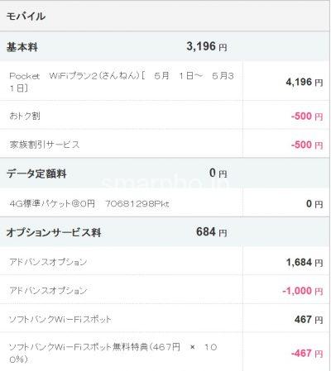Select the 基本料 section heading
Viewport: 331px width, 371px height.
pyautogui.click(x=22, y=47)
